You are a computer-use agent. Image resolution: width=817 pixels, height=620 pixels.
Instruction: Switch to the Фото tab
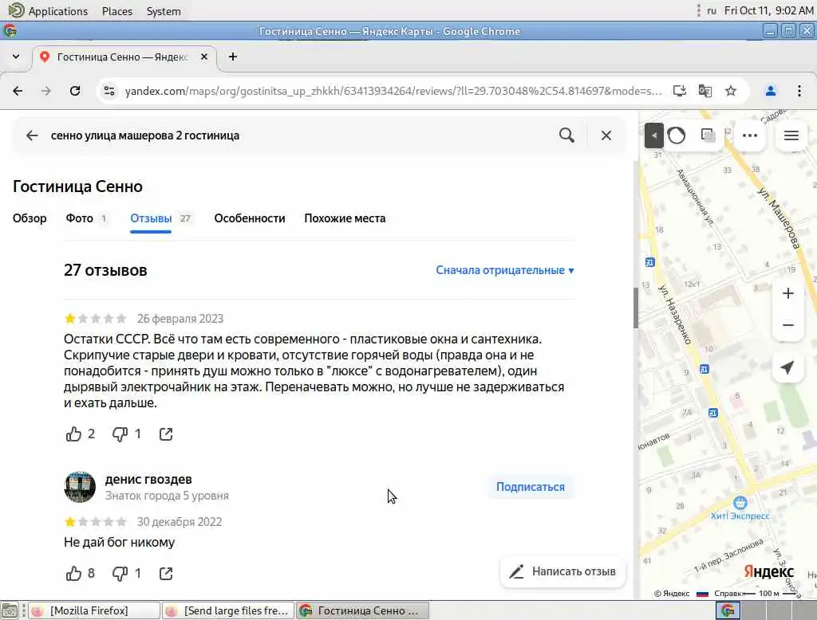pyautogui.click(x=86, y=218)
